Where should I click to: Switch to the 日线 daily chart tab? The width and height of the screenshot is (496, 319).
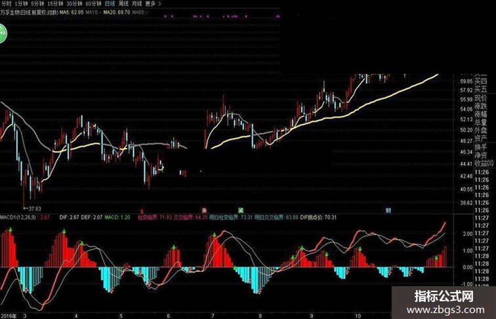[x=110, y=4]
